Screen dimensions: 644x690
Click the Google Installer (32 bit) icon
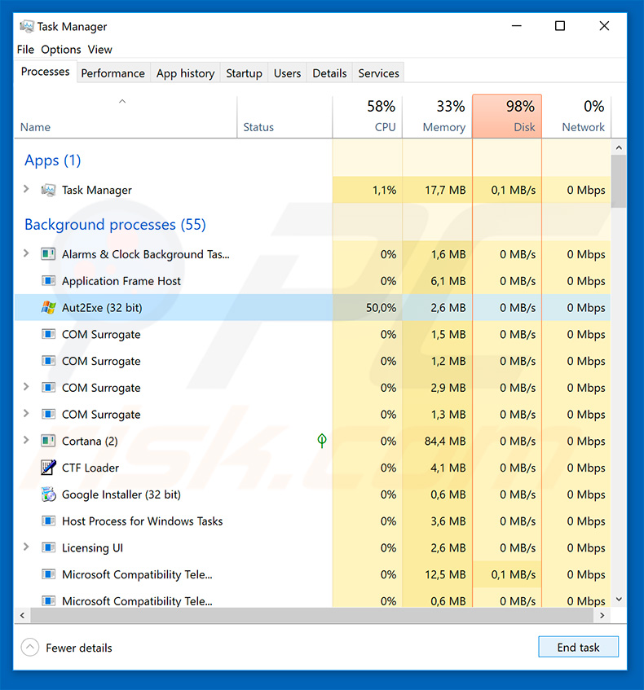(x=48, y=494)
